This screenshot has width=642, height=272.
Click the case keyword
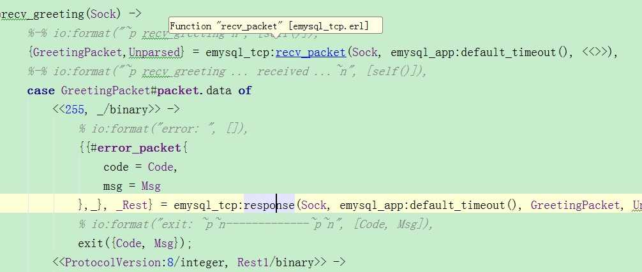point(41,90)
